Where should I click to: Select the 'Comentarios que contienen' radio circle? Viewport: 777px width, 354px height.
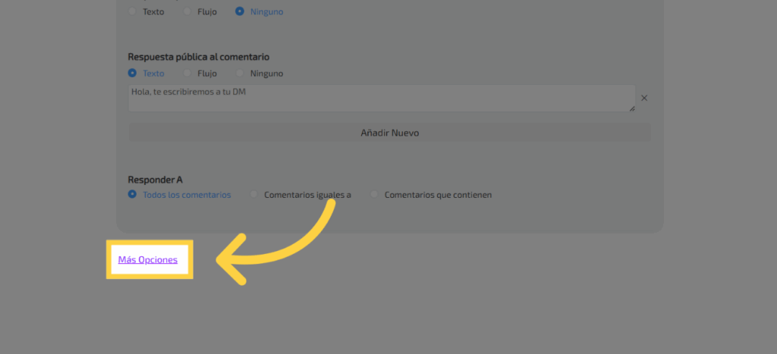tap(375, 195)
